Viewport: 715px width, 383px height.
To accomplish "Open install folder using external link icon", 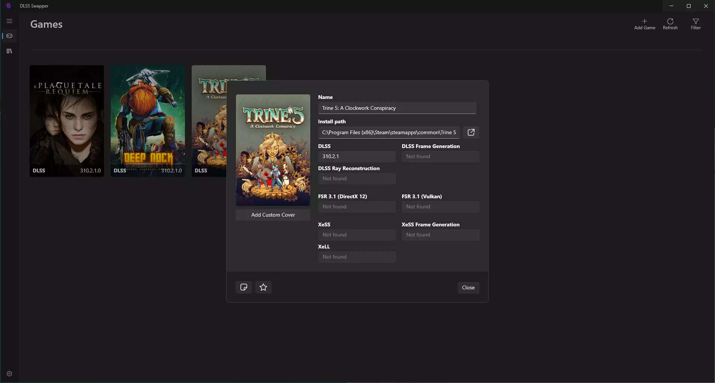I will click(x=471, y=132).
